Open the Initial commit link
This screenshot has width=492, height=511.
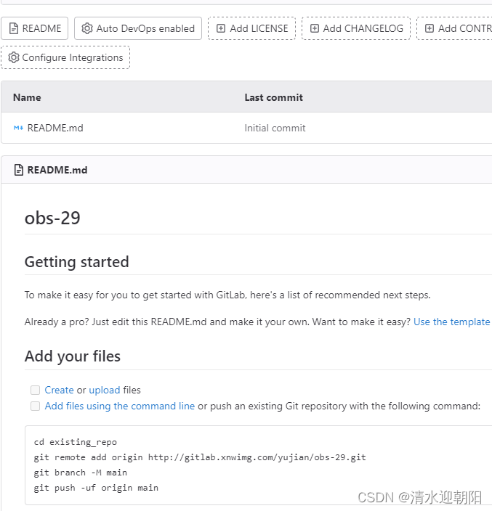click(x=275, y=128)
